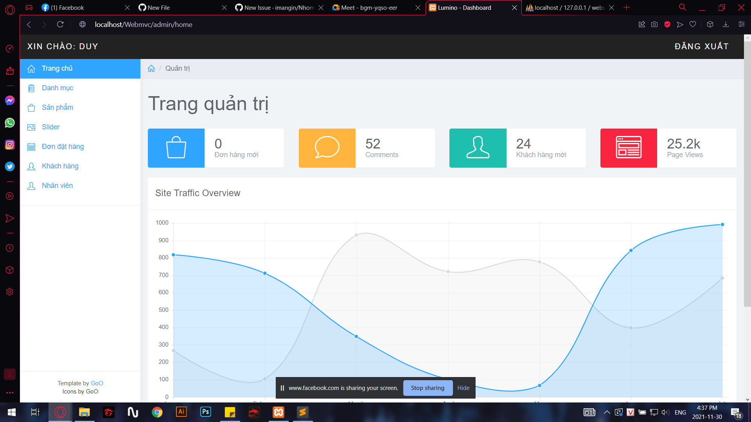Launch Photoshop from the taskbar
The height and width of the screenshot is (422, 751).
(205, 412)
